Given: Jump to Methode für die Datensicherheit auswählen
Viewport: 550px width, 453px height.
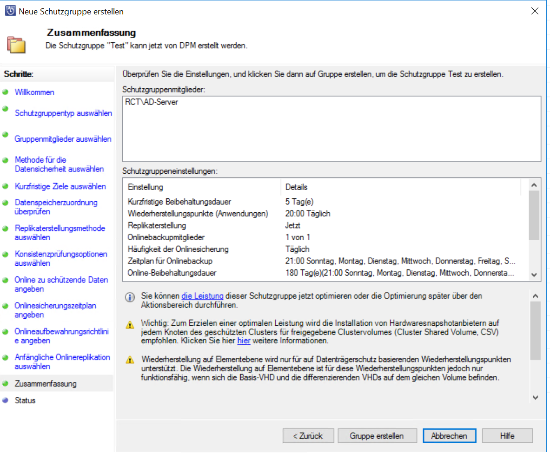Looking at the screenshot, I should [x=60, y=164].
